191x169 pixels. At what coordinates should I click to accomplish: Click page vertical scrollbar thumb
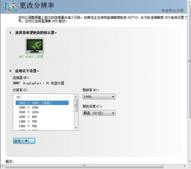point(189,61)
